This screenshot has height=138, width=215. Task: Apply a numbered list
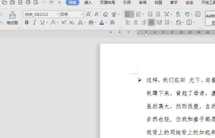pyautogui.click(x=139, y=14)
